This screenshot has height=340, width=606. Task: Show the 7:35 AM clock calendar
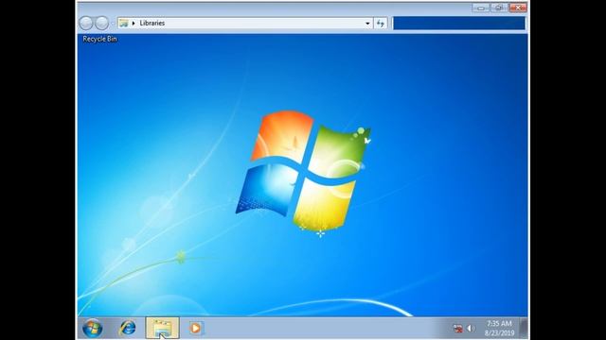499,328
